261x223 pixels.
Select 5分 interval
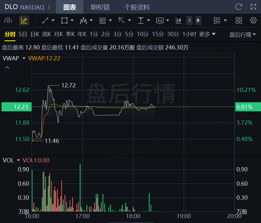129,34
